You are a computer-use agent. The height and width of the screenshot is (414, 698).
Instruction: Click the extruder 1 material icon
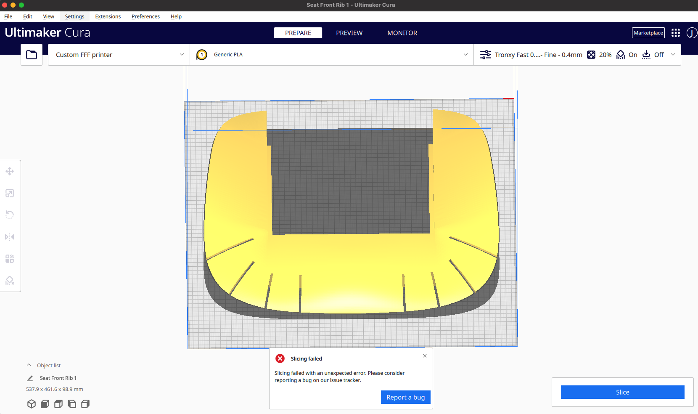click(x=202, y=55)
